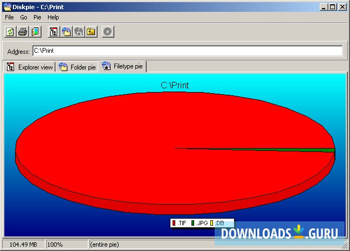
Task: Open the Go menu
Action: (x=23, y=17)
